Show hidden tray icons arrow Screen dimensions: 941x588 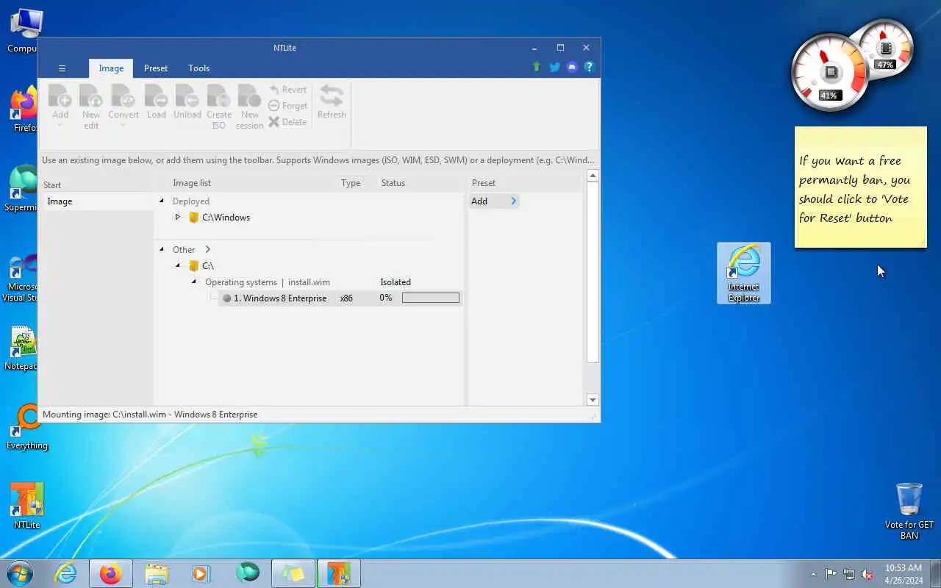[x=813, y=574]
